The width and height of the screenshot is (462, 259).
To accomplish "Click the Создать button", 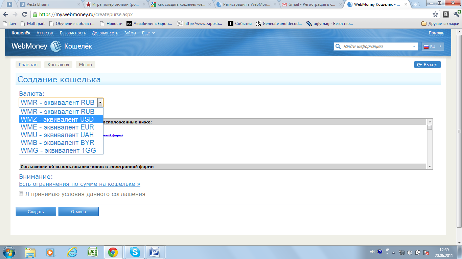I will click(x=36, y=212).
